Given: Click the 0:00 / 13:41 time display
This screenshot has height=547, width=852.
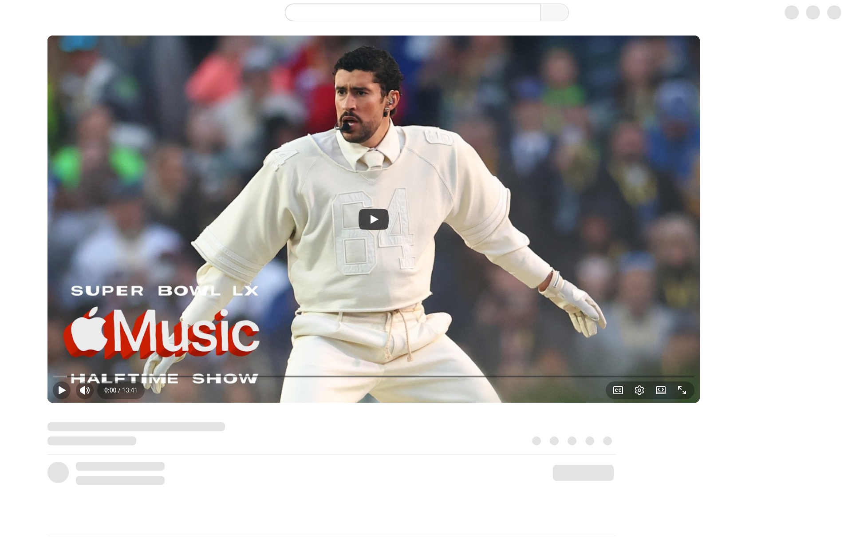Looking at the screenshot, I should click(121, 390).
